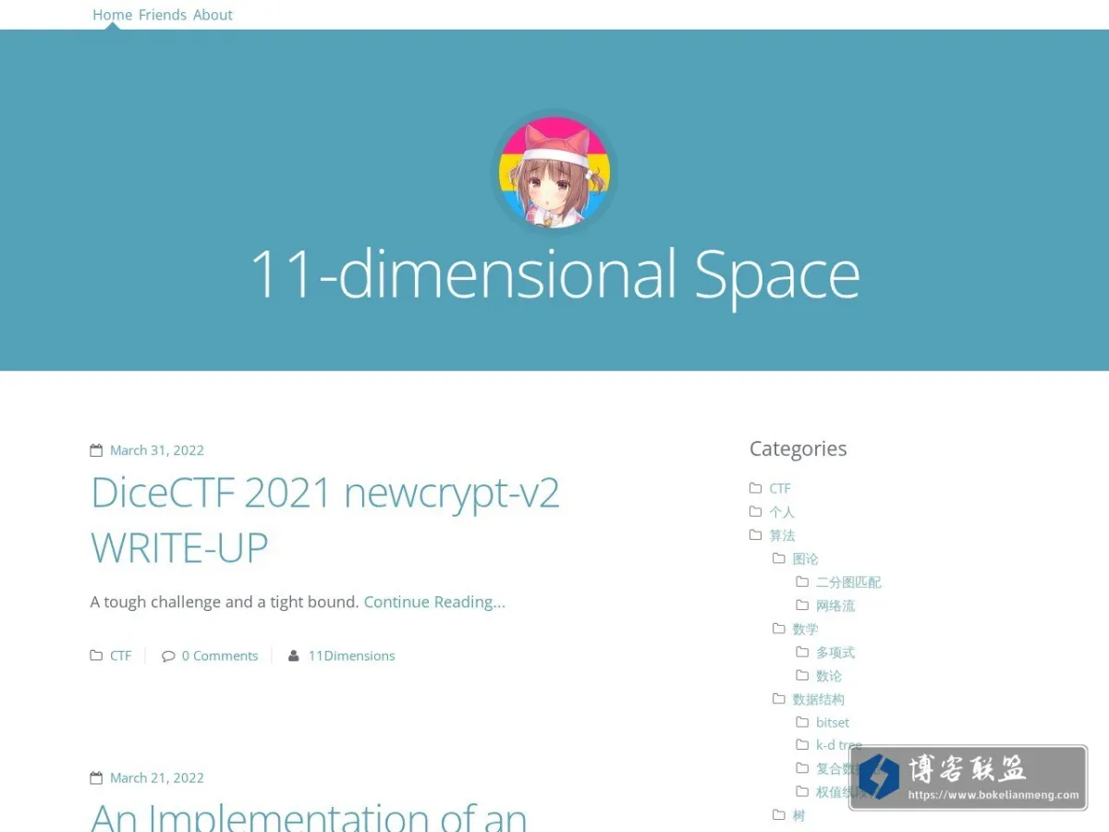
Task: Open the 0 Comments link
Action: pyautogui.click(x=220, y=655)
